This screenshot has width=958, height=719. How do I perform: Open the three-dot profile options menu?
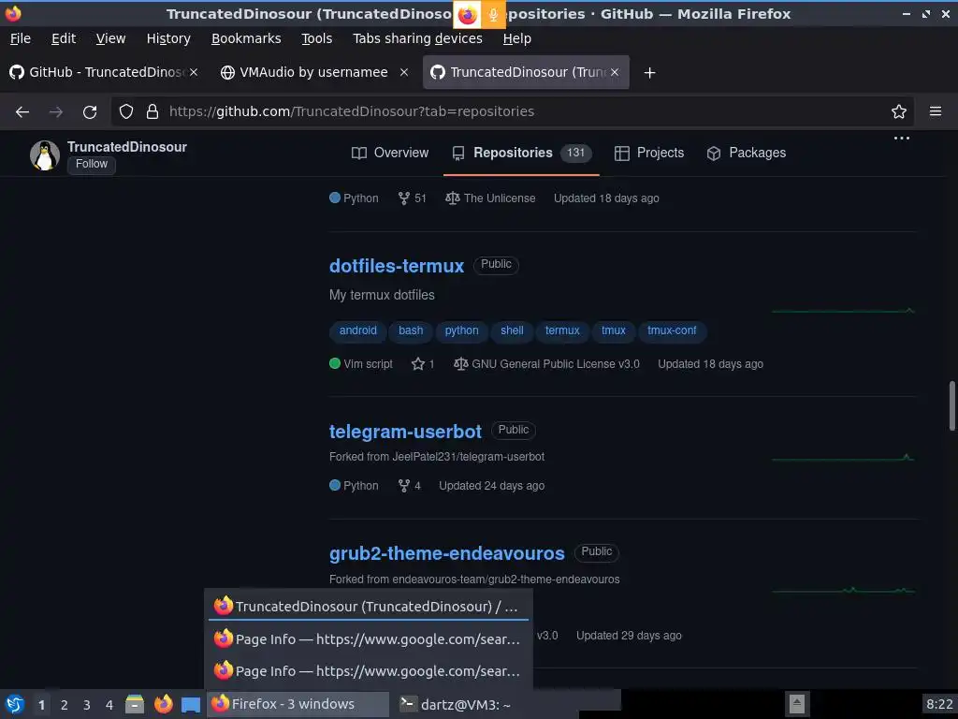(x=902, y=139)
